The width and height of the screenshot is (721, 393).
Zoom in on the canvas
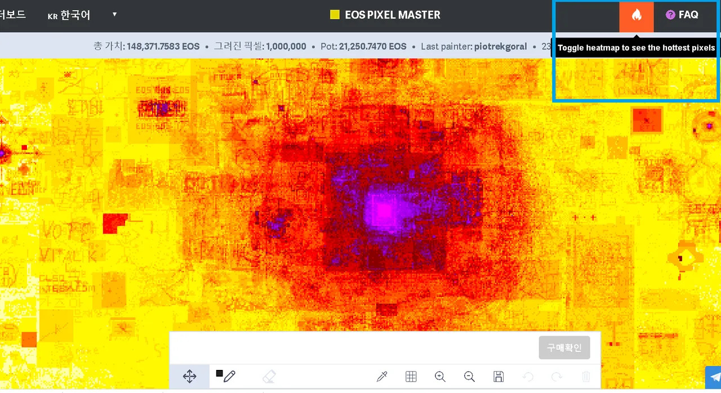(x=440, y=377)
